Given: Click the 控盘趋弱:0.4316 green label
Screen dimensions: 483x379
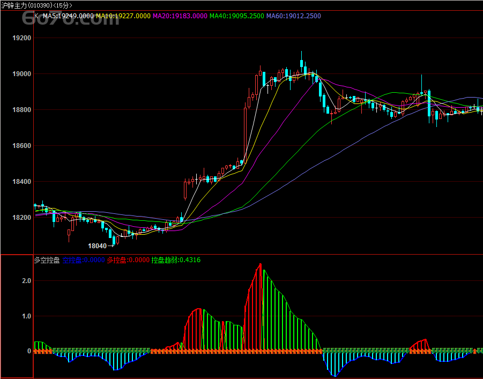Looking at the screenshot, I should (176, 260).
